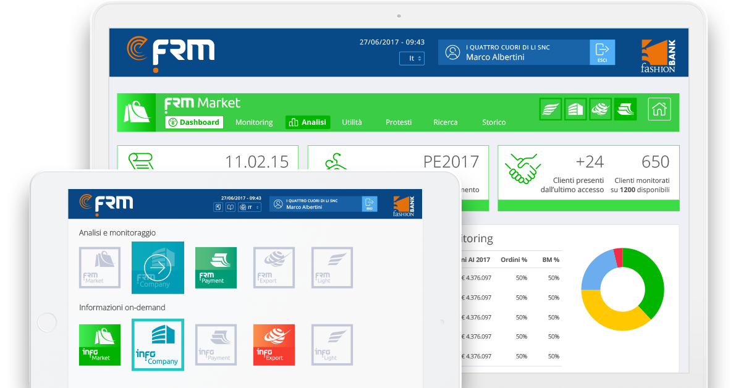Screen dimensions: 741x388
Task: Open the green FRM Payment tile
Action: [216, 268]
